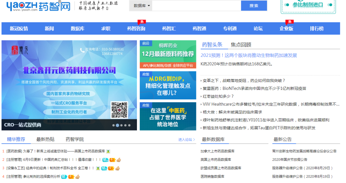Switch to the 最新热贴 tab

(45, 139)
